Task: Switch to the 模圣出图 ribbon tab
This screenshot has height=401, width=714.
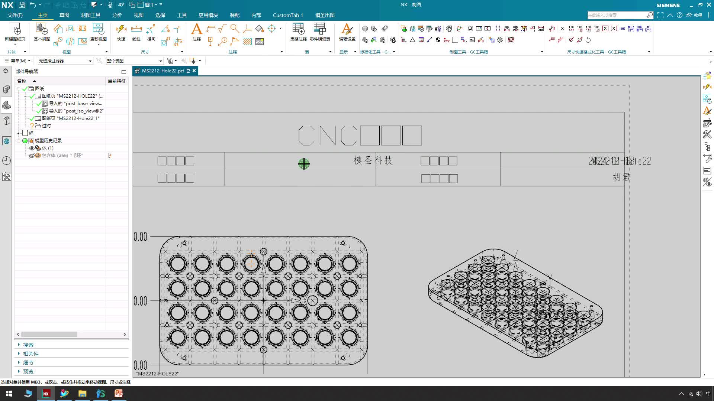Action: 325,15
